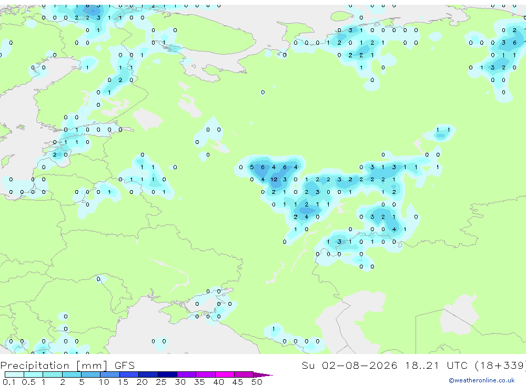This screenshot has height=385, width=526.
Task: Select the 5–10 mm legend color swatch
Action: coord(91,374)
